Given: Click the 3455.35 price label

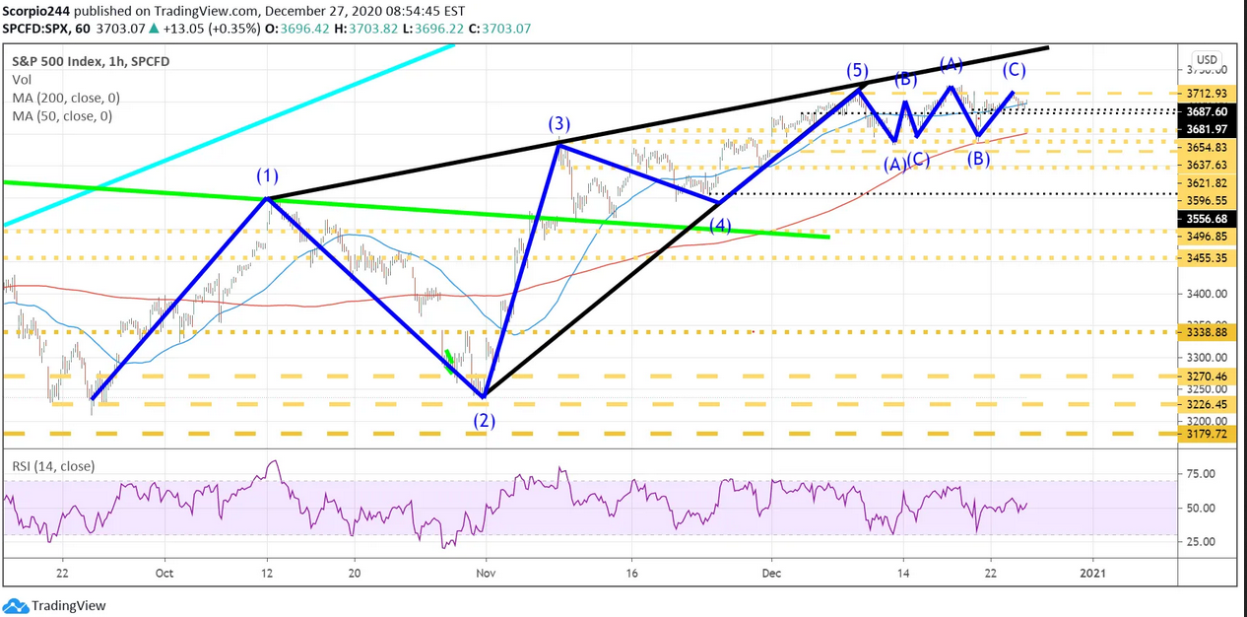Looking at the screenshot, I should (1207, 257).
